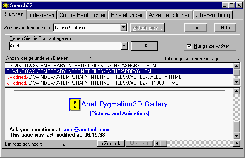Click the Anet search query field
This screenshot has width=245, height=158.
tap(65, 46)
